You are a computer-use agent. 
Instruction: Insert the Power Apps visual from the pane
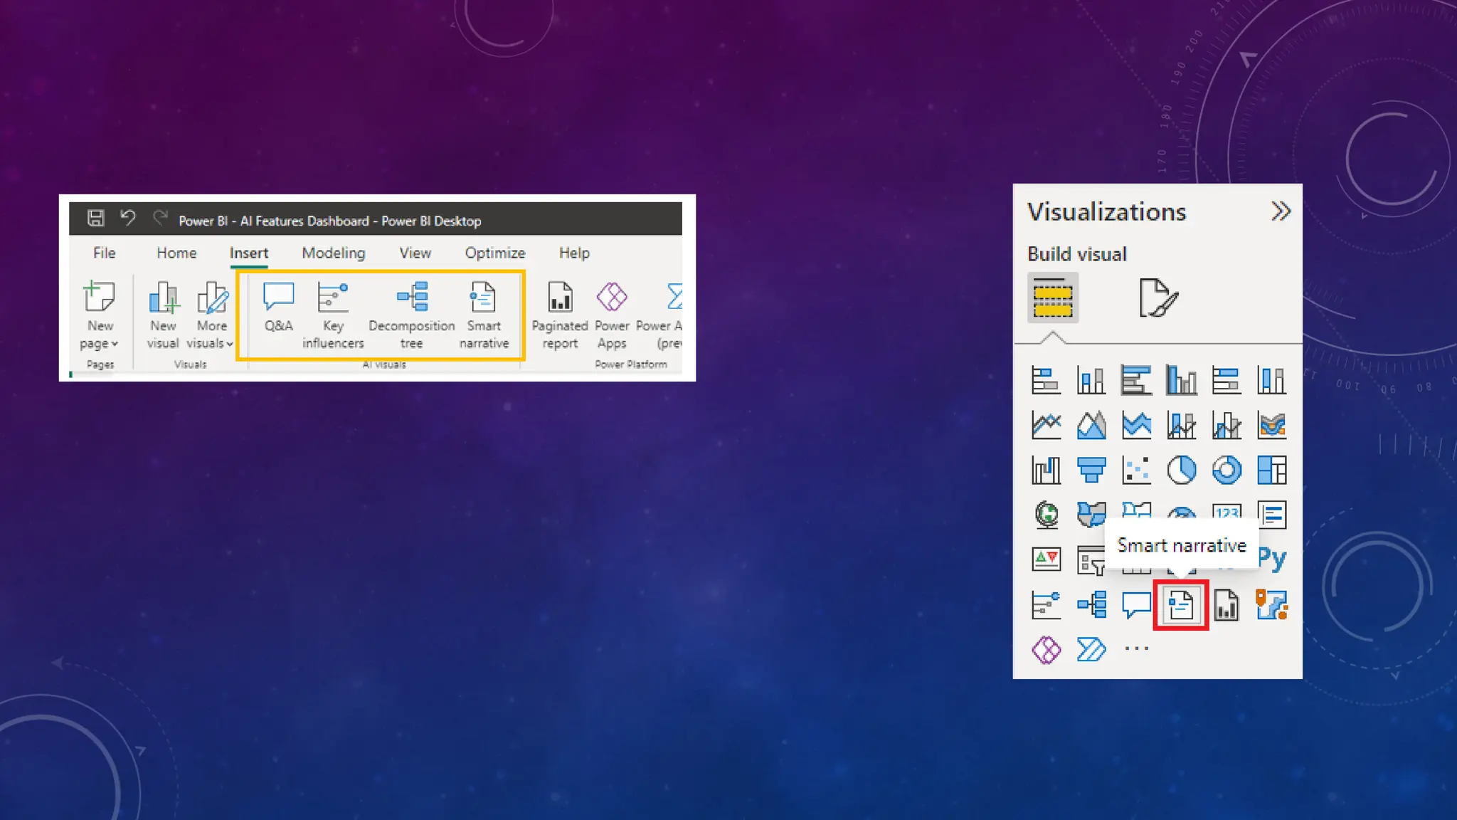1046,650
